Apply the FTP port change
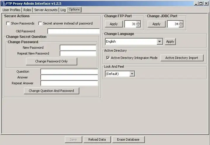 tap(114, 24)
